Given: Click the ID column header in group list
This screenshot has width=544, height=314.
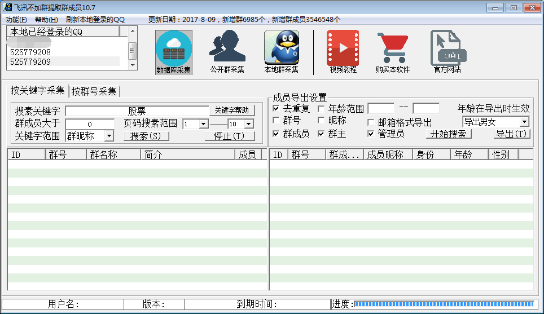Looking at the screenshot, I should [27, 154].
